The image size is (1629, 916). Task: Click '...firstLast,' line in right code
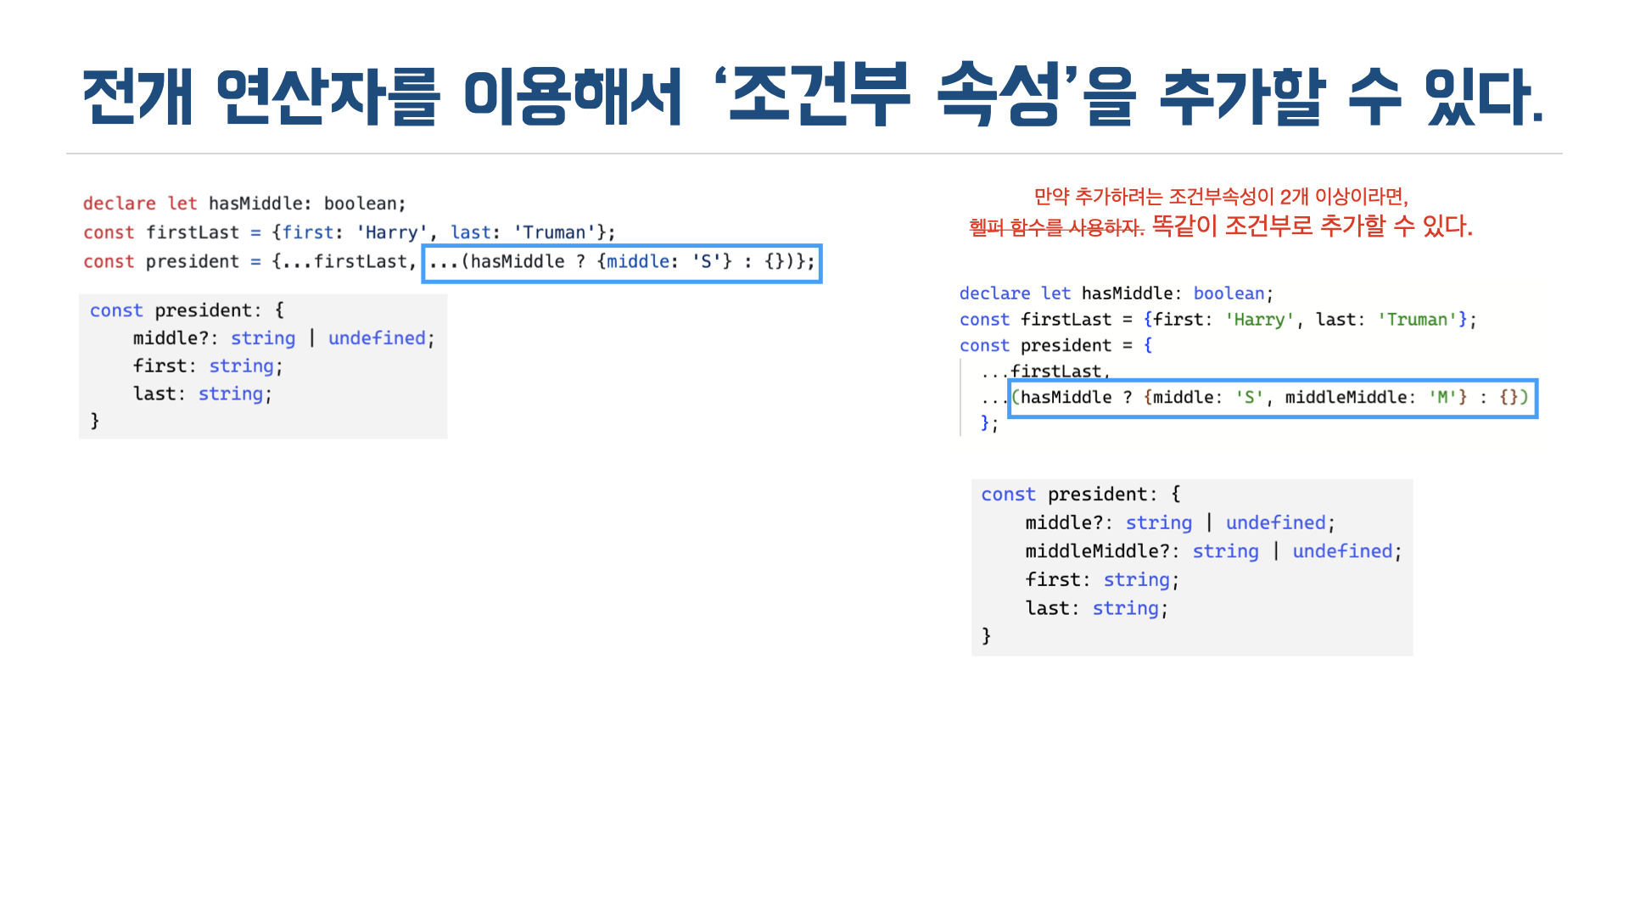click(1045, 371)
